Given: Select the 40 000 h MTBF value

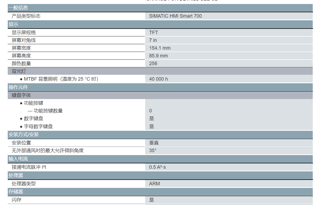Looking at the screenshot, I should pyautogui.click(x=158, y=79).
